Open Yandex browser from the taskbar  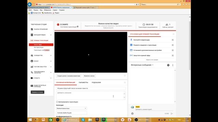pyautogui.click(x=123, y=120)
